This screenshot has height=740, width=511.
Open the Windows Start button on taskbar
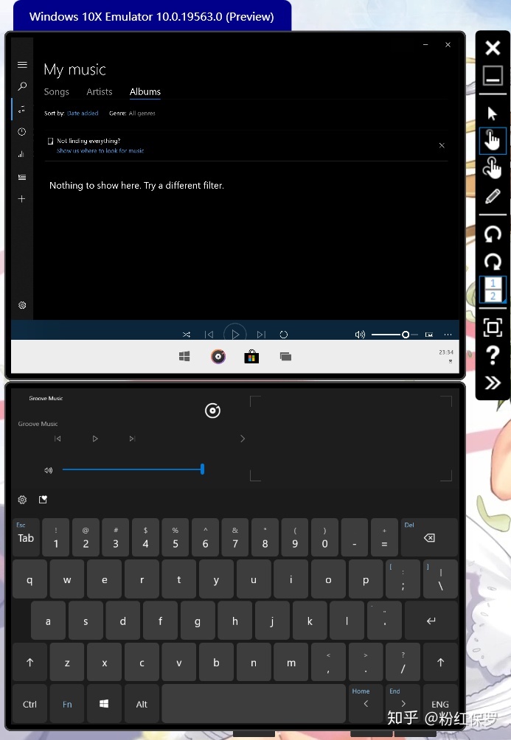184,356
